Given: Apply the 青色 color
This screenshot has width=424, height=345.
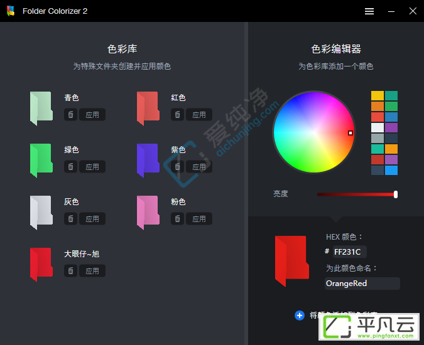Looking at the screenshot, I should [92, 115].
